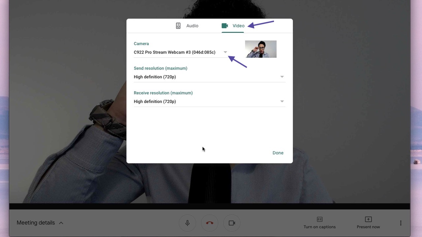Click the Meeting details label
Screen dimensions: 422x237
click(36, 223)
